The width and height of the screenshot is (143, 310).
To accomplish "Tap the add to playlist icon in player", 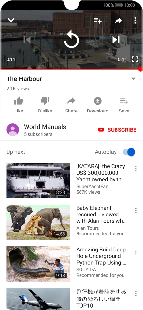I will pos(98,20).
